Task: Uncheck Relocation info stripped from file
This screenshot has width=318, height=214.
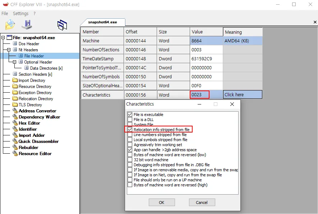Action: pyautogui.click(x=130, y=130)
